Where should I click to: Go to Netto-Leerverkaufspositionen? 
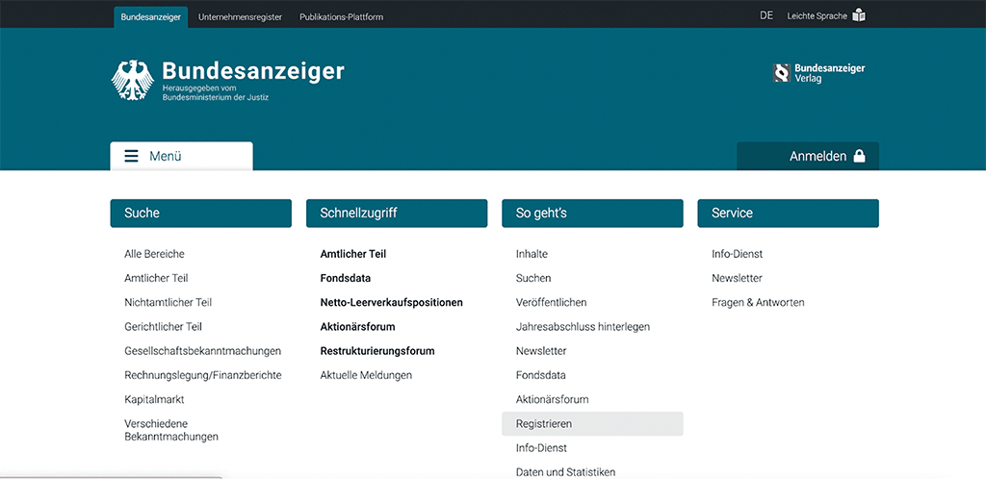click(x=392, y=303)
